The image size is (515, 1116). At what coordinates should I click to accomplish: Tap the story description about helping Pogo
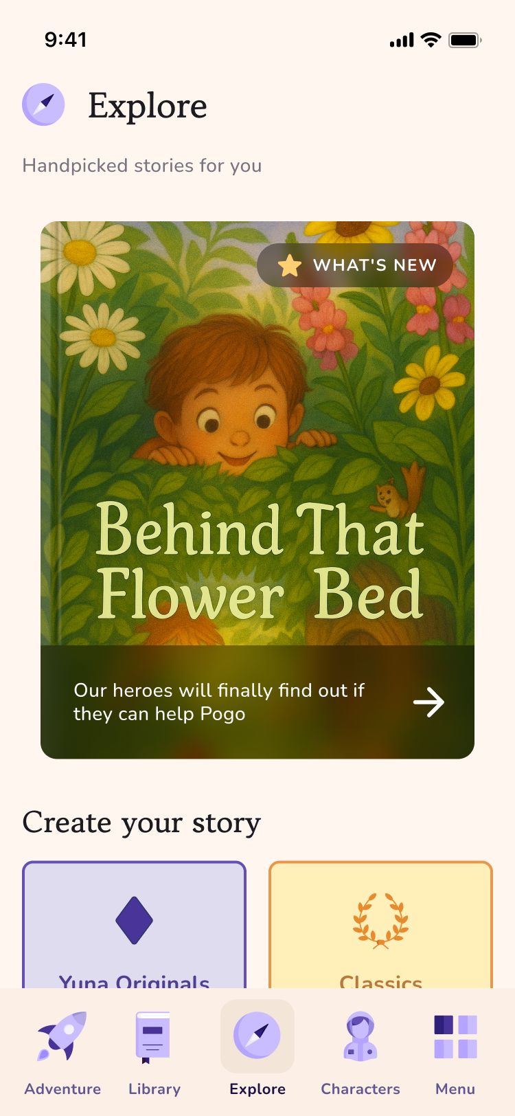point(219,702)
